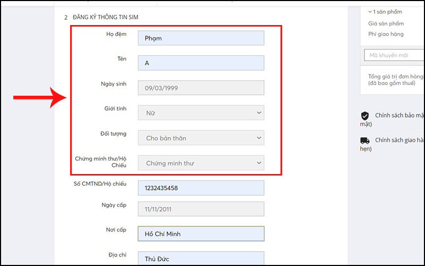425x266 pixels.
Task: Click the Tên input field
Action: (x=201, y=63)
